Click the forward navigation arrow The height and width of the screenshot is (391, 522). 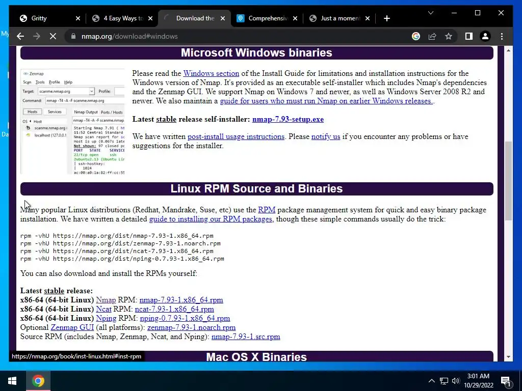click(37, 36)
